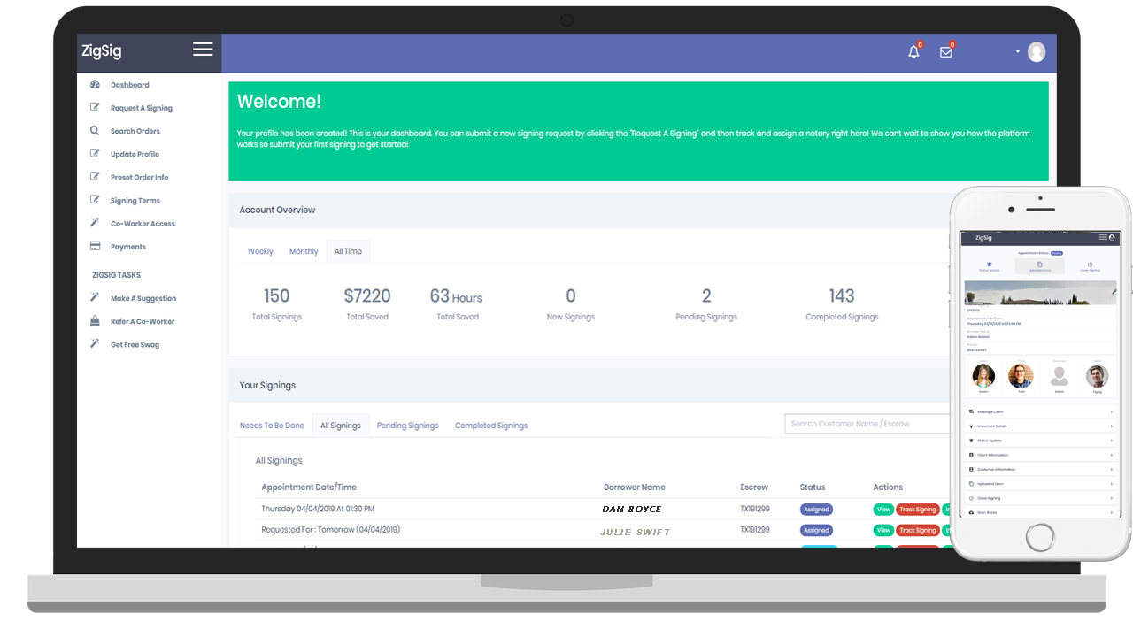Image resolution: width=1133 pixels, height=637 pixels.
Task: Open the notifications bell icon
Action: (913, 52)
